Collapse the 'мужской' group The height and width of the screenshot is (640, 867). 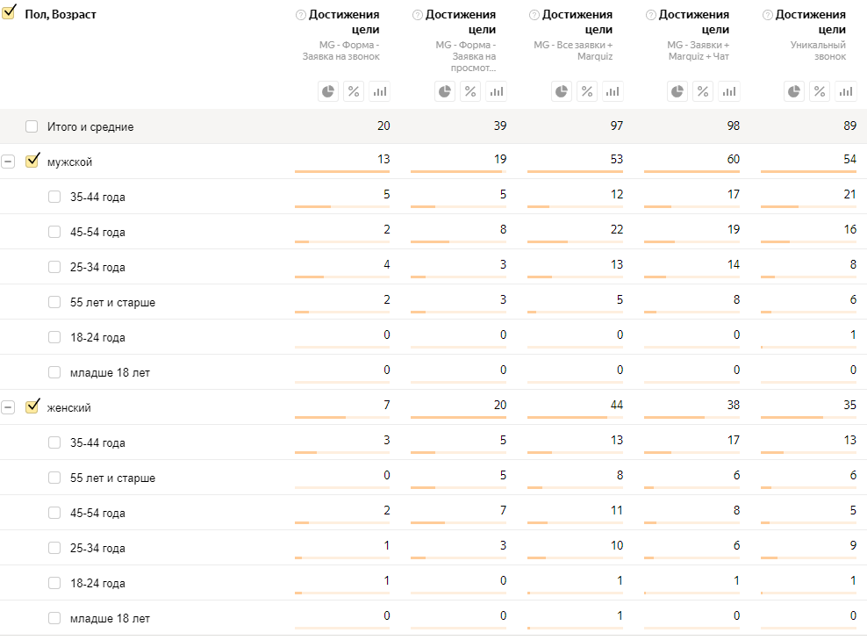(x=8, y=162)
